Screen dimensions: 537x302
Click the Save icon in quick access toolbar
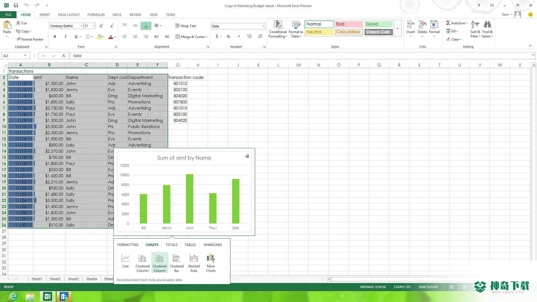tap(16, 5)
